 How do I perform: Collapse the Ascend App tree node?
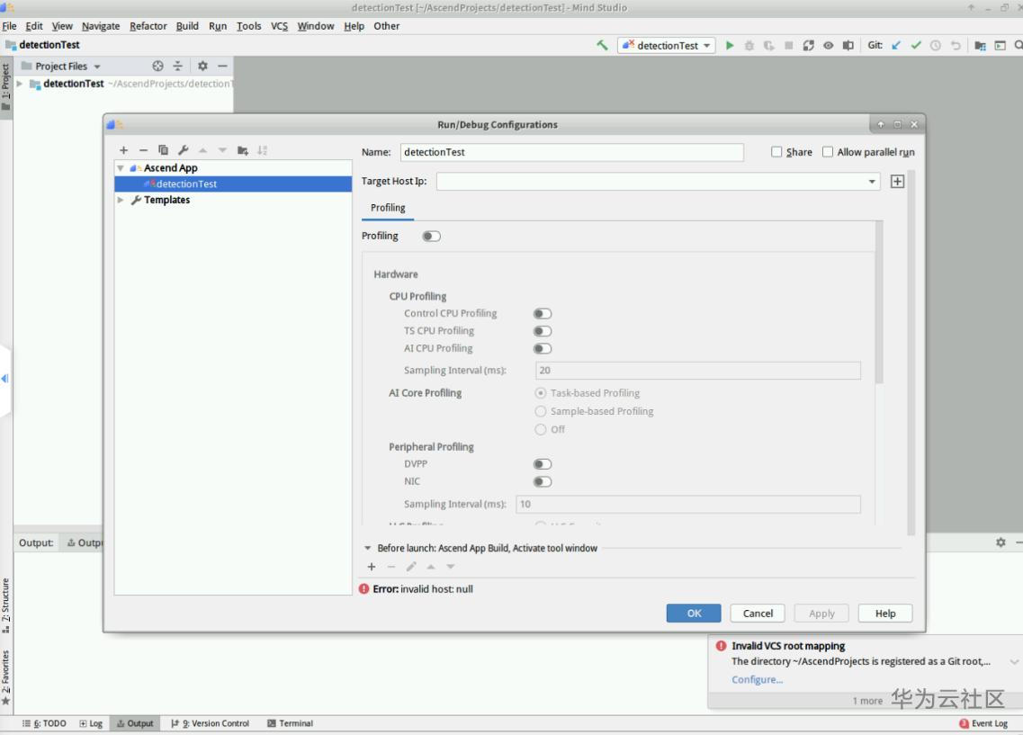point(121,168)
